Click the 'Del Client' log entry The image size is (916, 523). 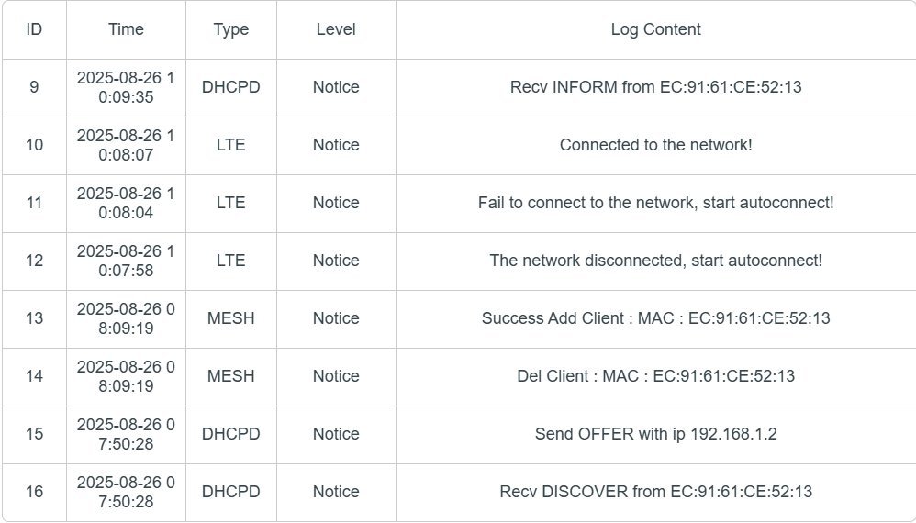[655, 376]
